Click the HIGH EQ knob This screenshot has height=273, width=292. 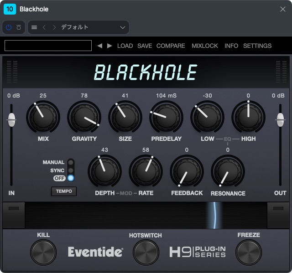click(248, 117)
